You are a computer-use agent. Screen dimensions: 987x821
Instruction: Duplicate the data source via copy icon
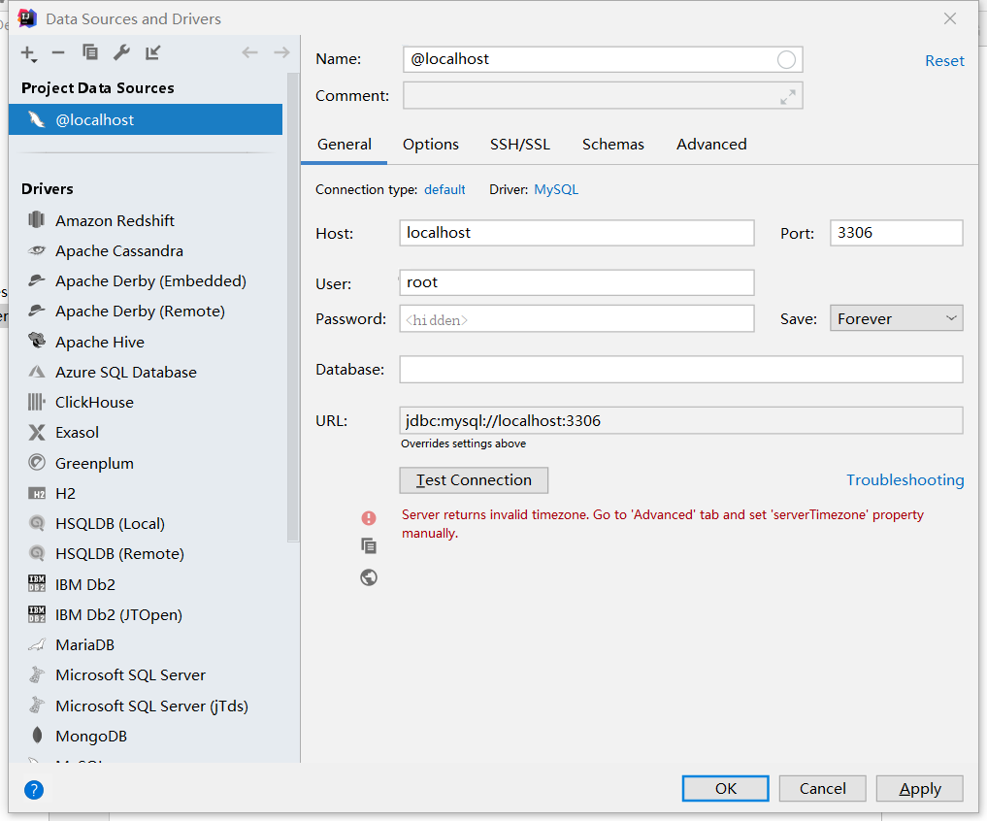(90, 52)
